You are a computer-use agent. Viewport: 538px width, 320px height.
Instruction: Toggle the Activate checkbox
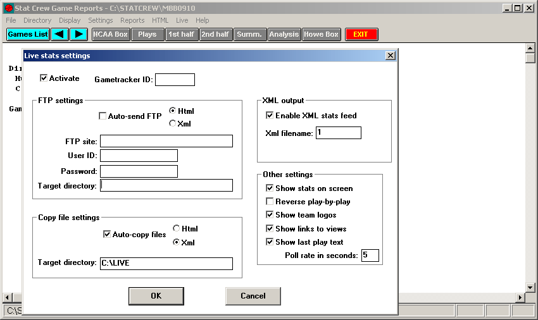[44, 78]
